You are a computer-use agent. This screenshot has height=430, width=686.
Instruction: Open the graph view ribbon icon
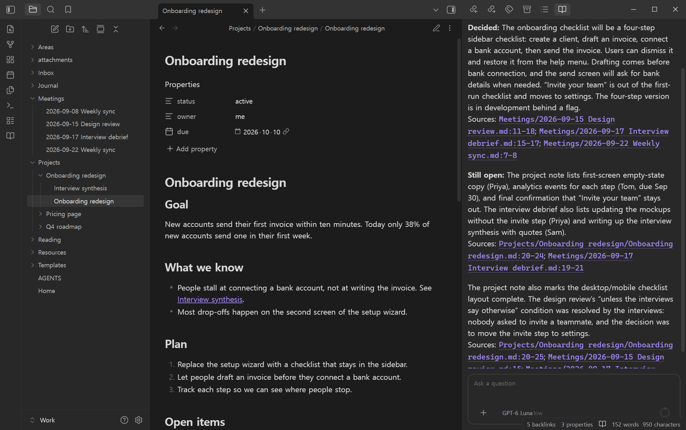tap(10, 44)
